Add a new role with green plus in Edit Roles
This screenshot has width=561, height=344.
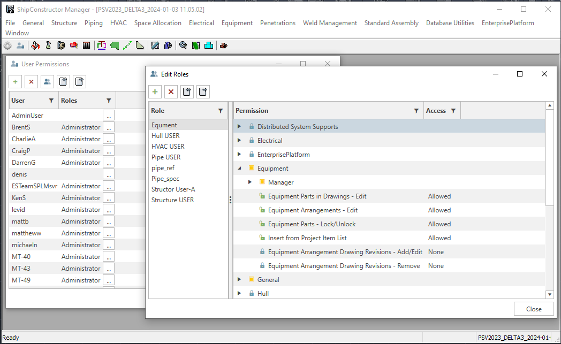pos(155,92)
